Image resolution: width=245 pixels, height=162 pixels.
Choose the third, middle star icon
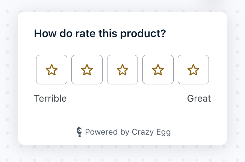pyautogui.click(x=122, y=70)
